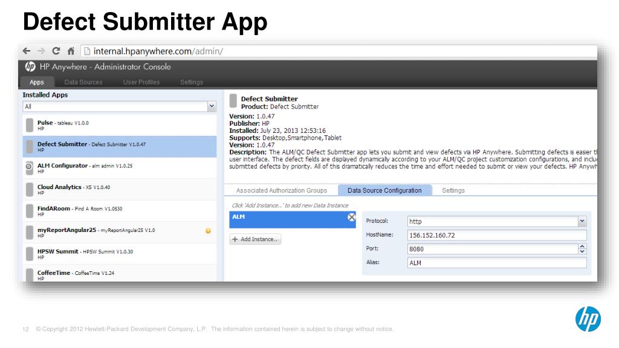
Task: Click the Supports Desktop,Smartphone,Tablet text
Action: coord(285,138)
